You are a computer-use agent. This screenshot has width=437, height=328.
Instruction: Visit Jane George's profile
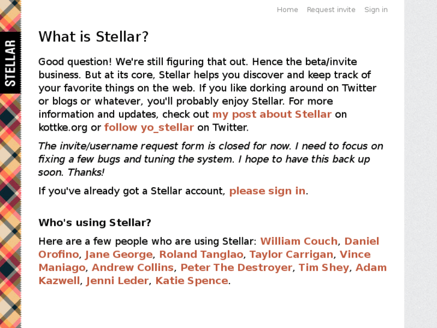coord(119,255)
